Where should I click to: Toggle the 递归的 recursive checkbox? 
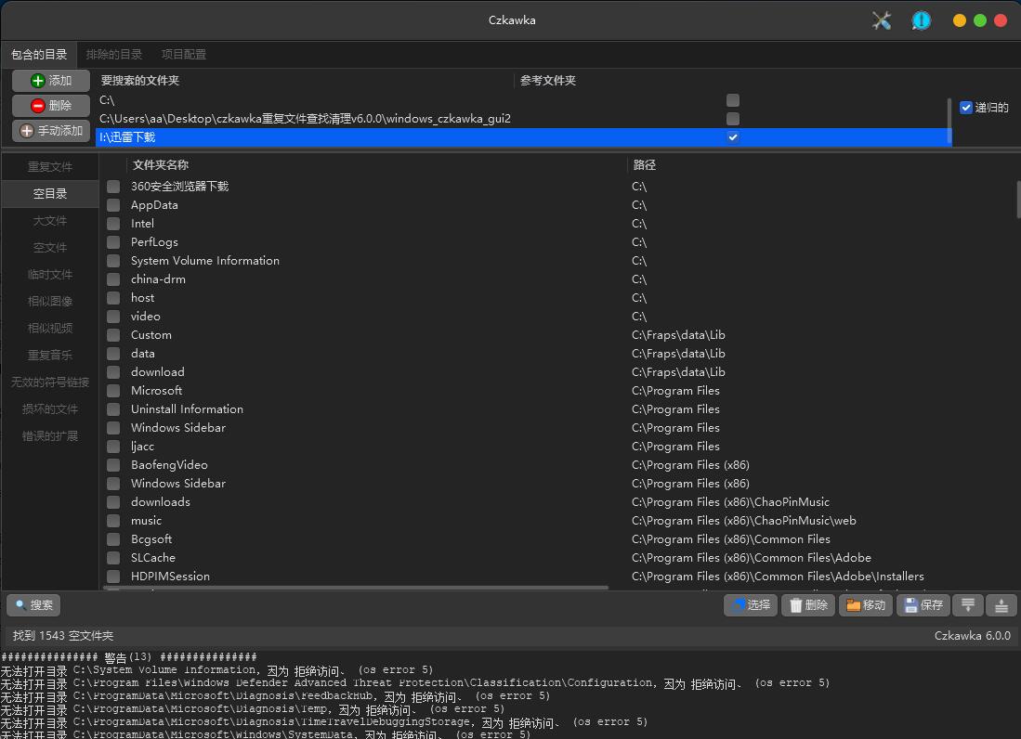click(x=966, y=108)
